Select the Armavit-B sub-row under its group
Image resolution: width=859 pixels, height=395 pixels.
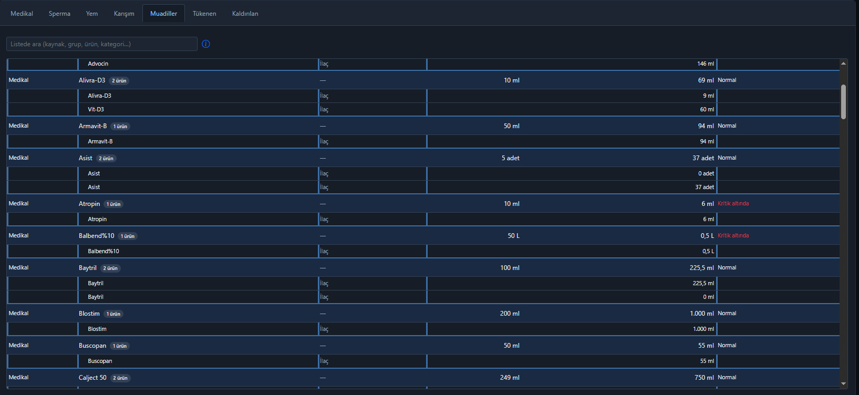point(423,142)
